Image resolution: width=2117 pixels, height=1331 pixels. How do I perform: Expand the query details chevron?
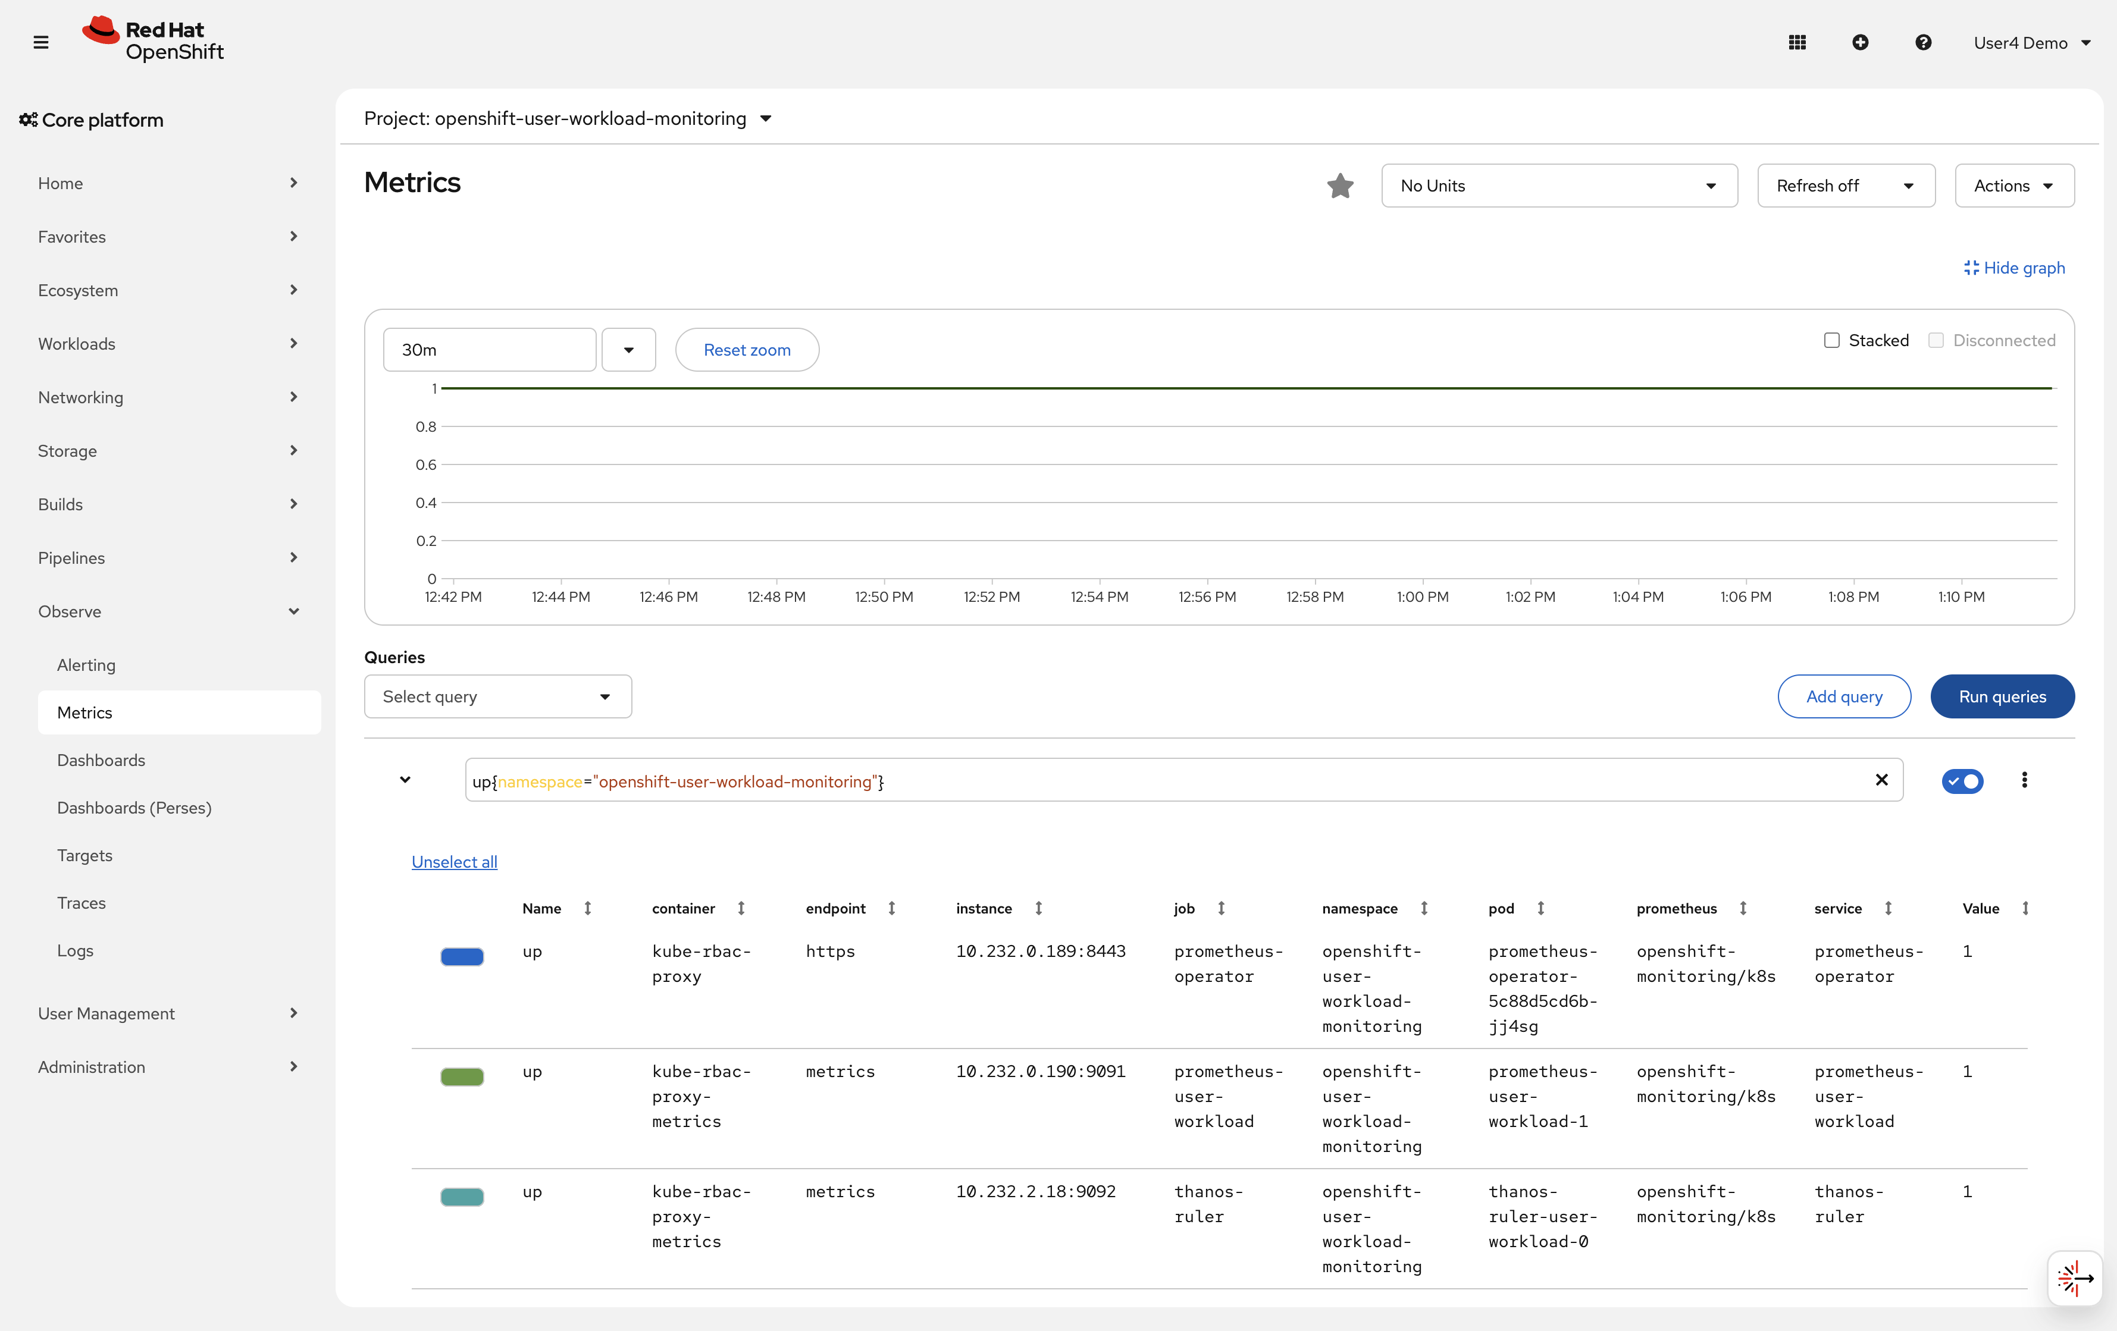point(405,780)
